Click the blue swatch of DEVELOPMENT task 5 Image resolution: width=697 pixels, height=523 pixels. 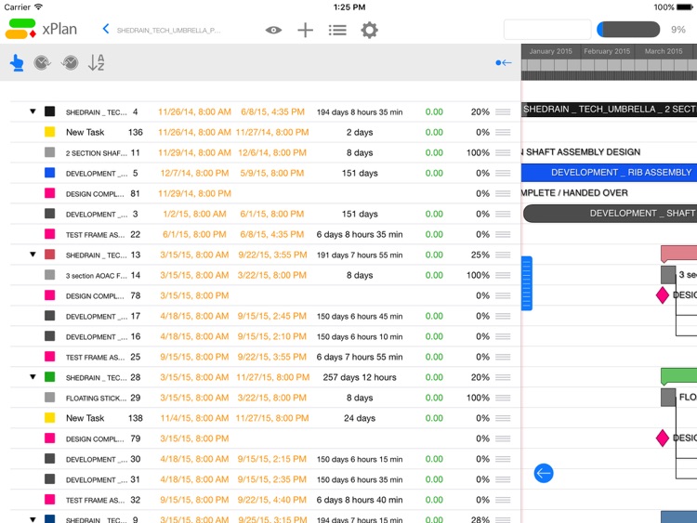click(50, 173)
